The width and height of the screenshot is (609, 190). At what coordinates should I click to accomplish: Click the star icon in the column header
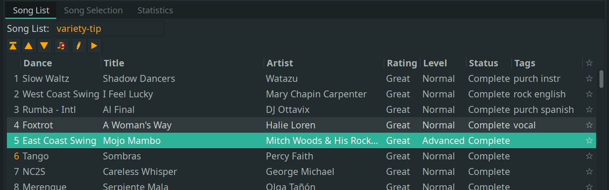[x=589, y=63]
